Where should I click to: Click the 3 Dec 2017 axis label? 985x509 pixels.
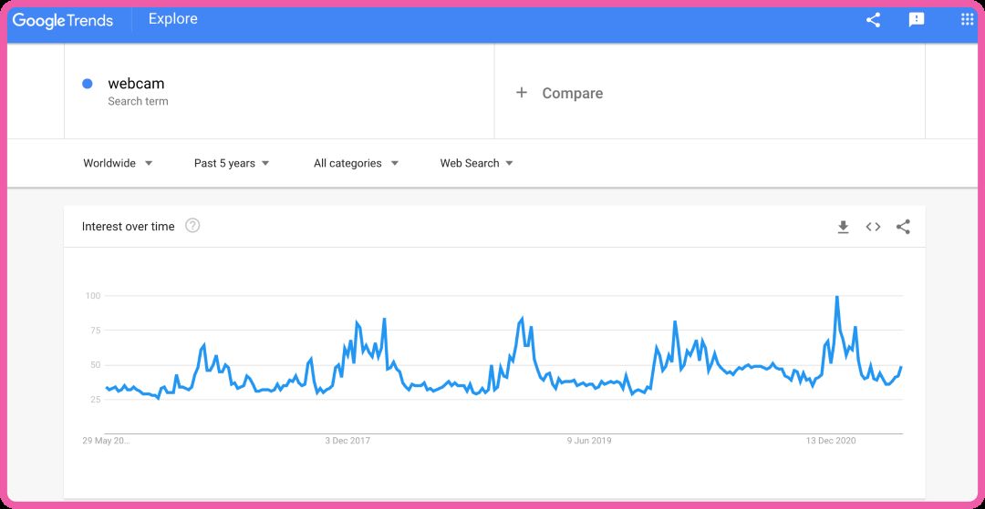[347, 441]
